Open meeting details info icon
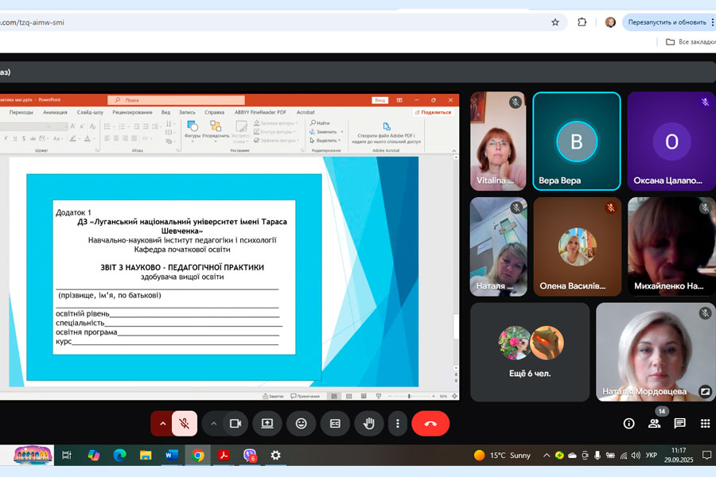 coord(628,424)
